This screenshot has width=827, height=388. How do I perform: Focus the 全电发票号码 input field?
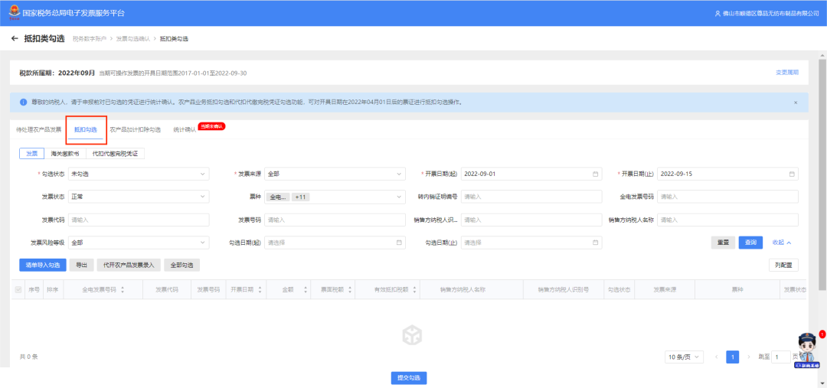click(x=727, y=197)
